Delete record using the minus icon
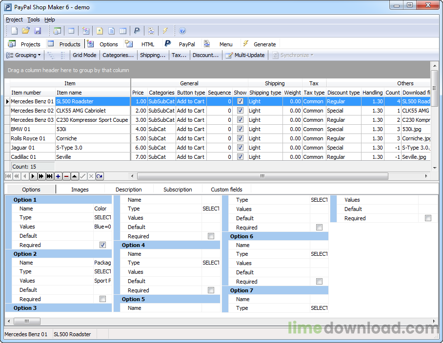Screen dimensions: 443x343 [x=66, y=176]
